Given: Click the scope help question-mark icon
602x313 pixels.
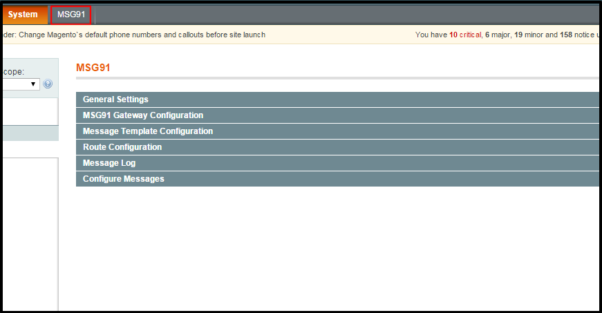Looking at the screenshot, I should (x=48, y=84).
